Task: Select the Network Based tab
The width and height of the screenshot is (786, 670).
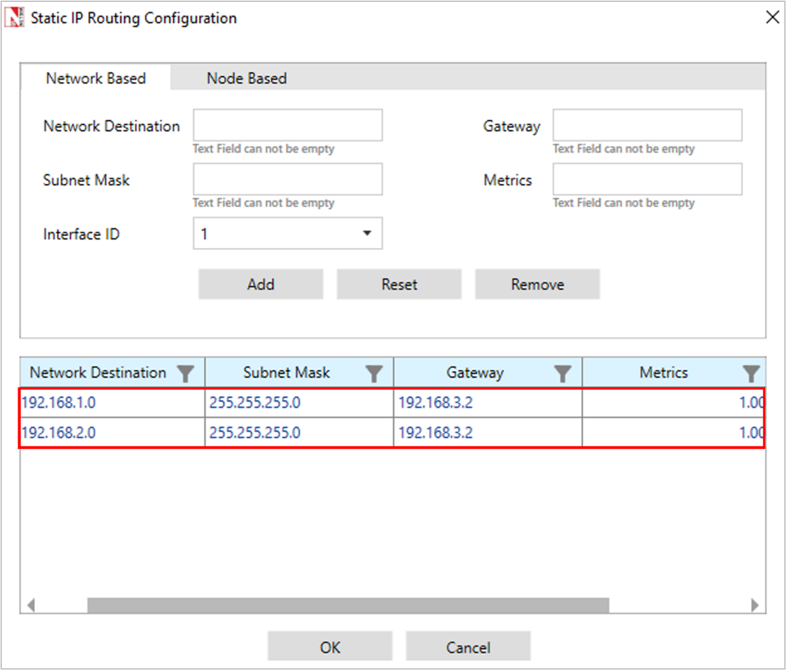Action: click(96, 78)
